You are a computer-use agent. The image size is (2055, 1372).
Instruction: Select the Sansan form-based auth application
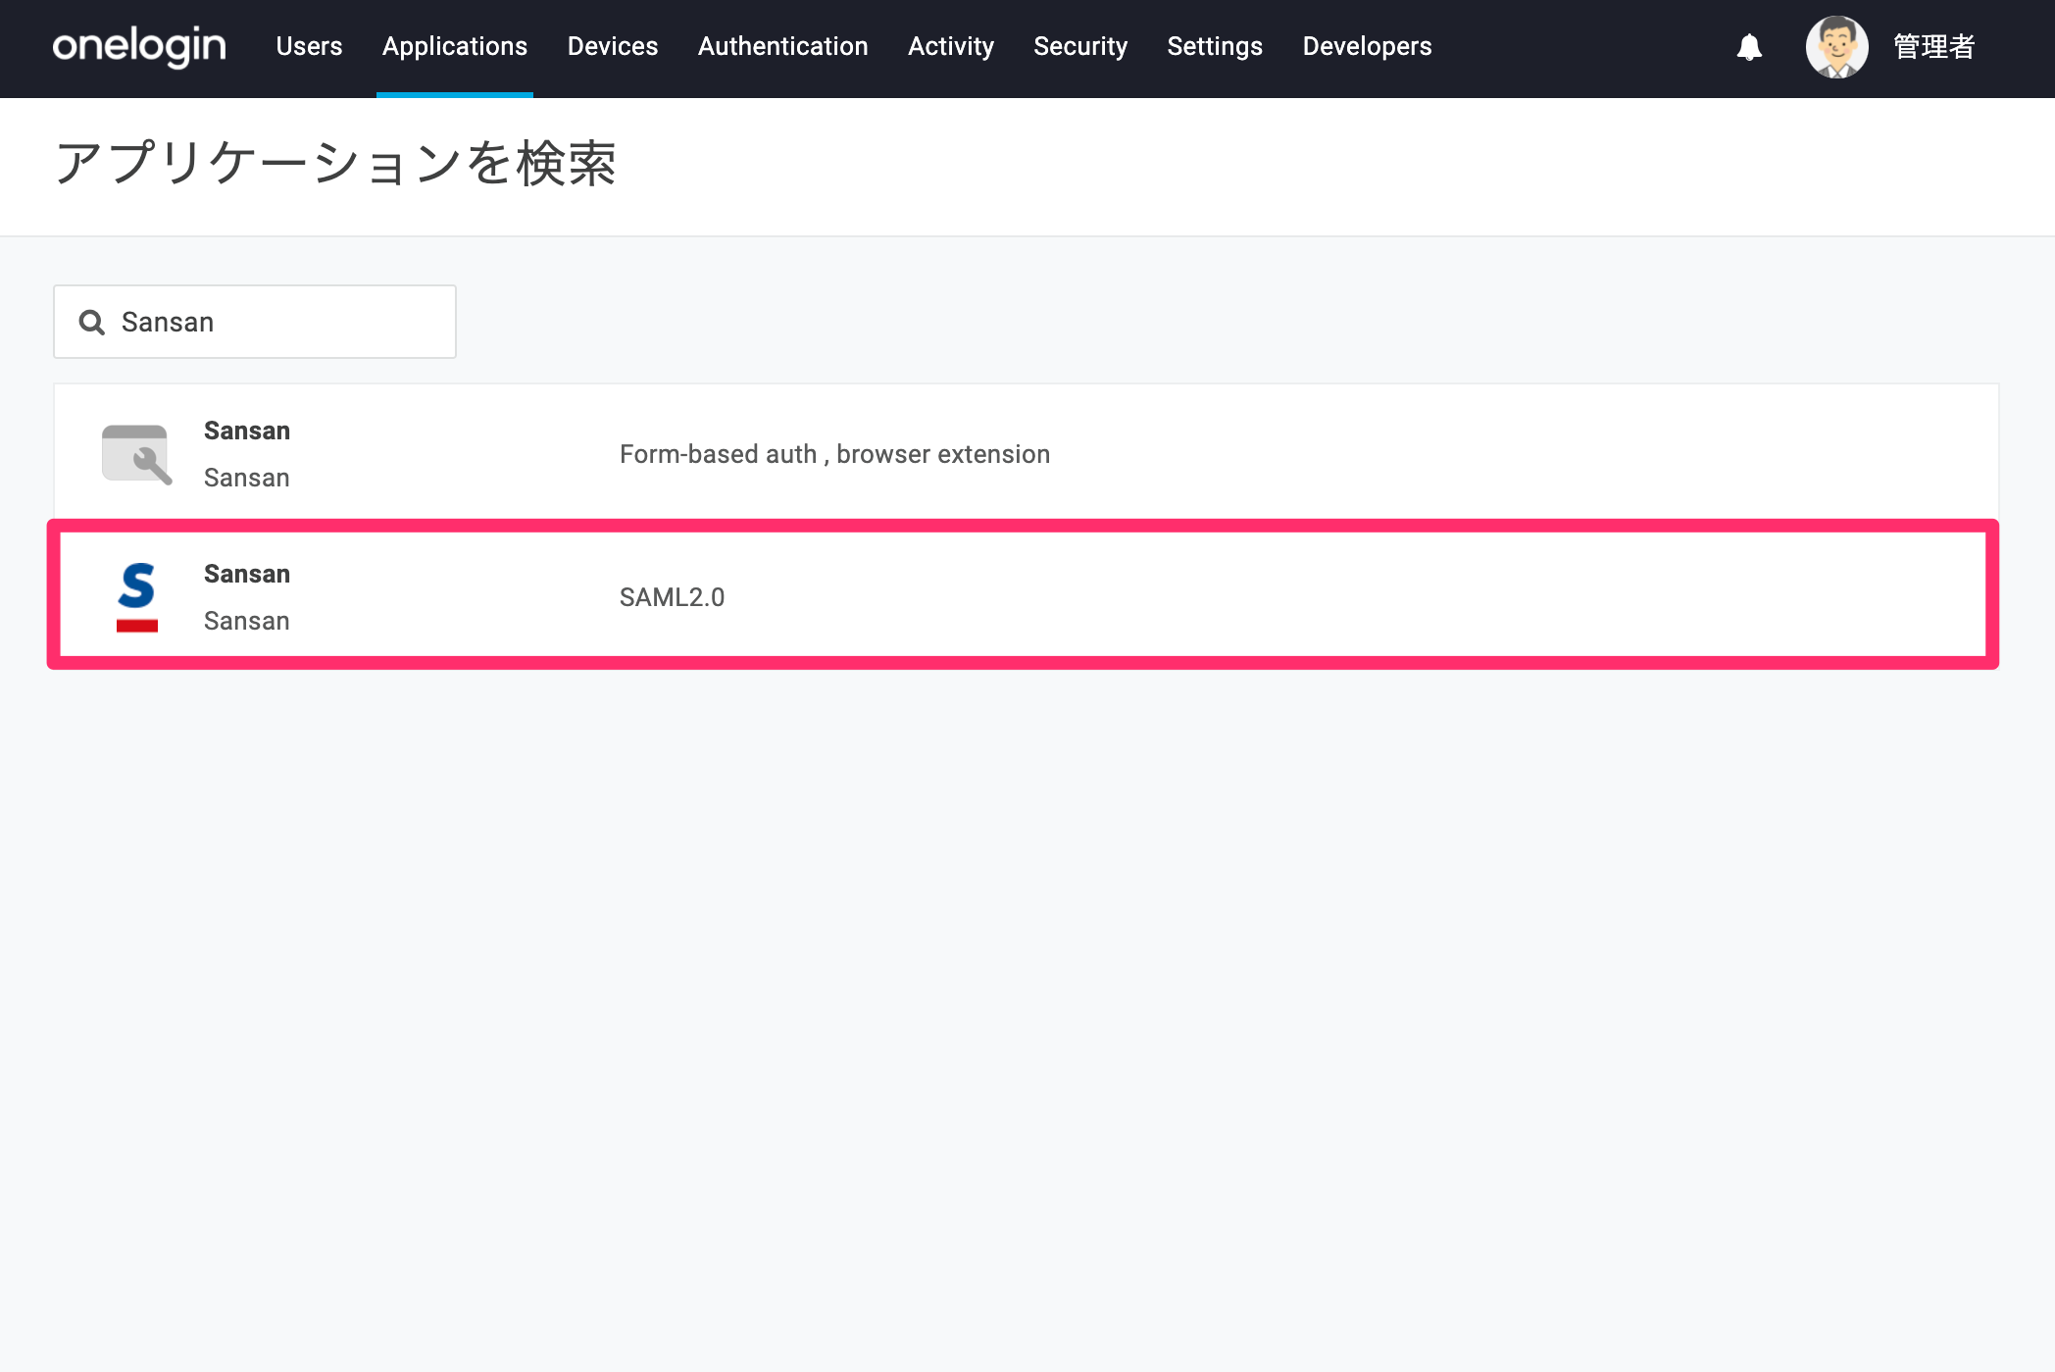coord(1026,452)
